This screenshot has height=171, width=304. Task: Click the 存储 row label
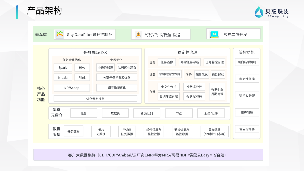point(152,92)
